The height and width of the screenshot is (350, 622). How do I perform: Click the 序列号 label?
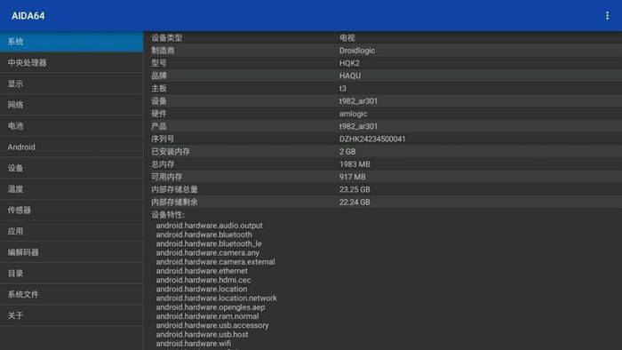tap(163, 139)
